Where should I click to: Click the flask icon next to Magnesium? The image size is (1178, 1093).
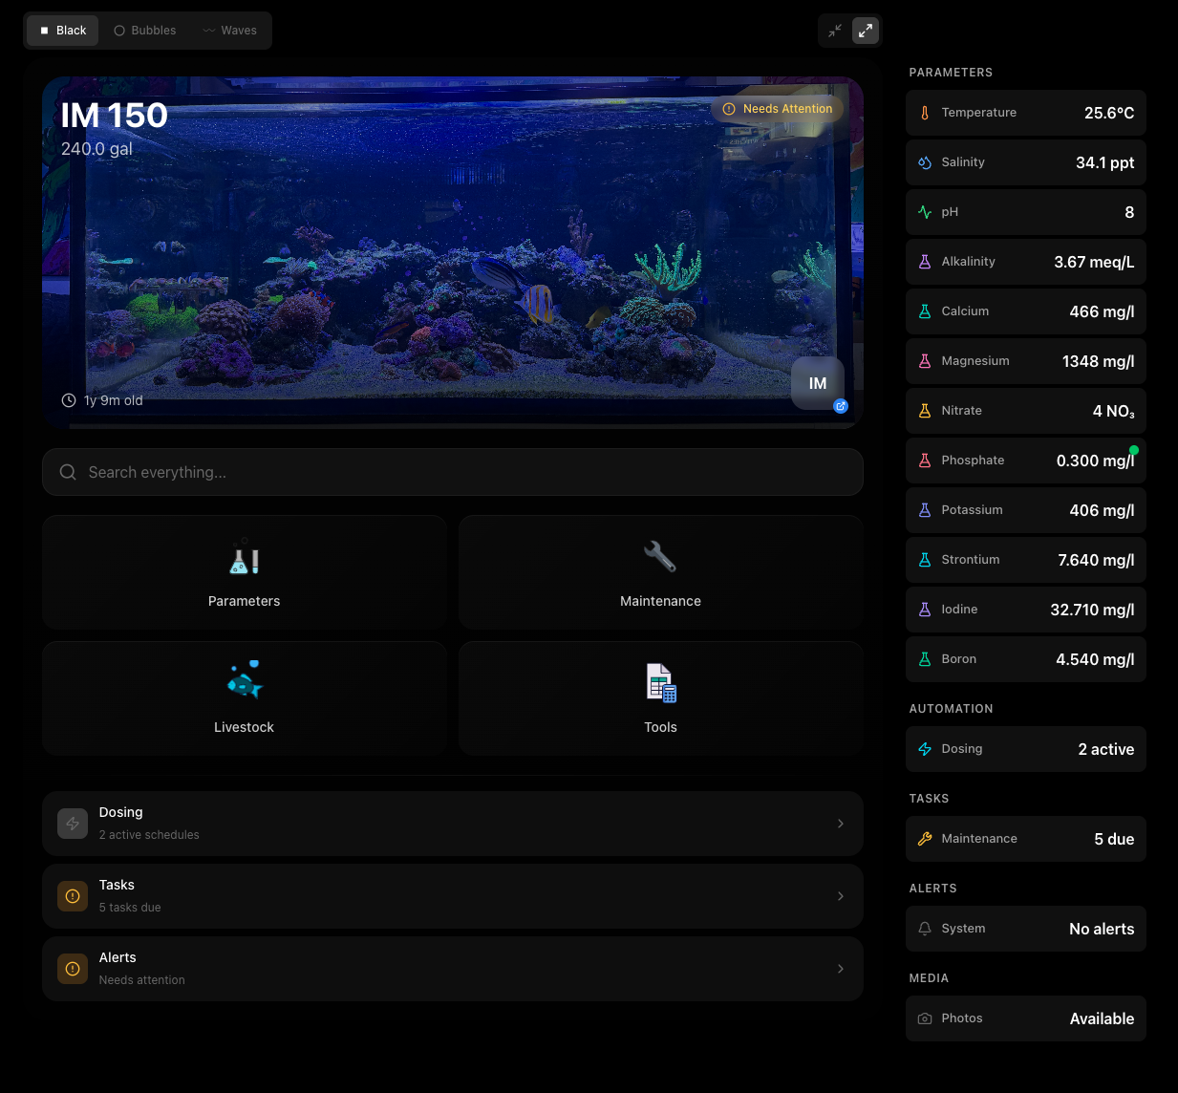point(925,361)
